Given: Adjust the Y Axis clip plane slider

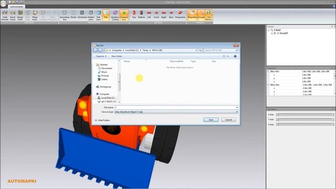Looking at the screenshot, I should point(305,120).
